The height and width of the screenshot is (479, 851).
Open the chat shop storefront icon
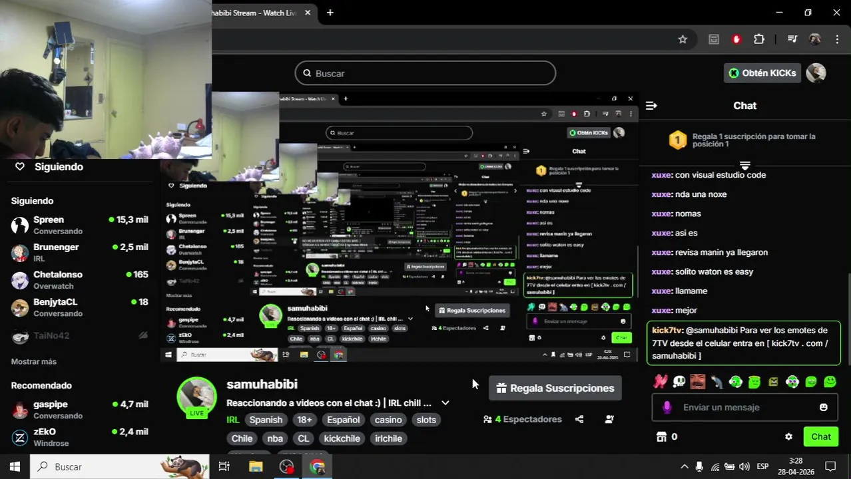(661, 436)
